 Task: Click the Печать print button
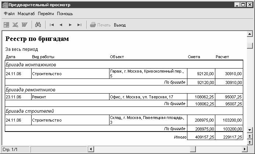click(x=100, y=25)
